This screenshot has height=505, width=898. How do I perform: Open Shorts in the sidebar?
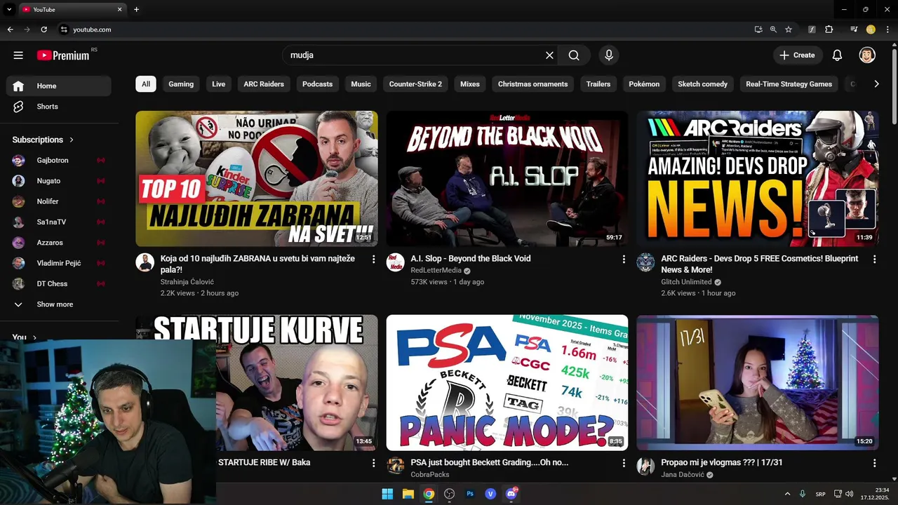tap(59, 107)
